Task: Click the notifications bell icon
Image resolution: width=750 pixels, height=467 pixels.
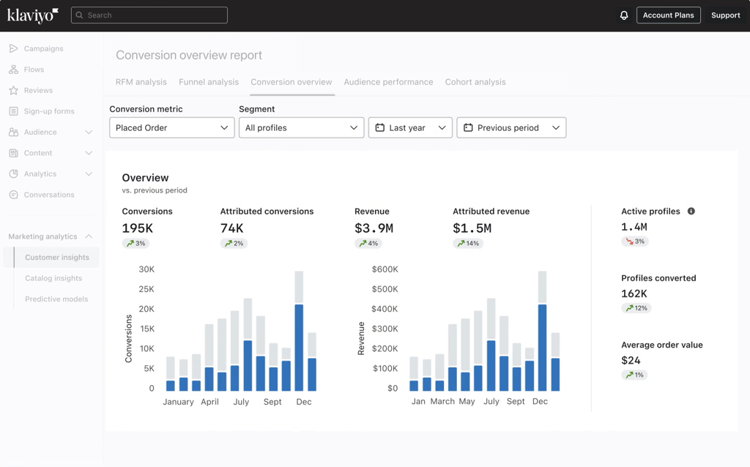Action: pyautogui.click(x=624, y=15)
